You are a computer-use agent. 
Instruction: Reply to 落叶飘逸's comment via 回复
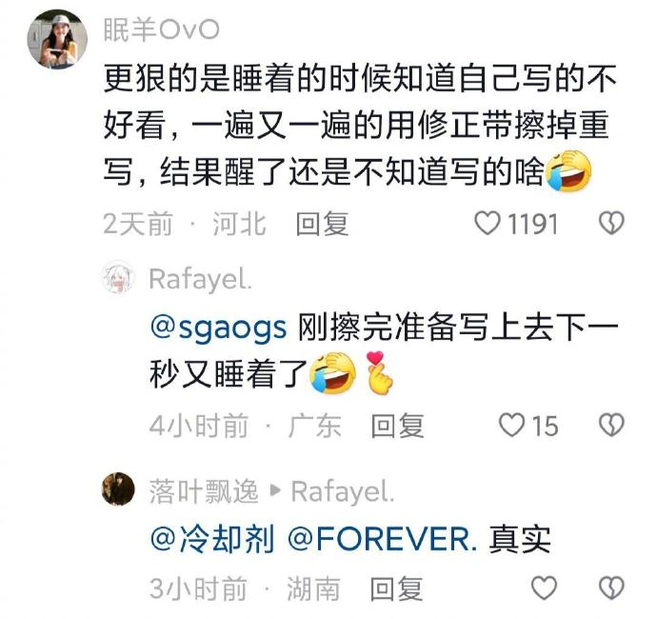[396, 588]
